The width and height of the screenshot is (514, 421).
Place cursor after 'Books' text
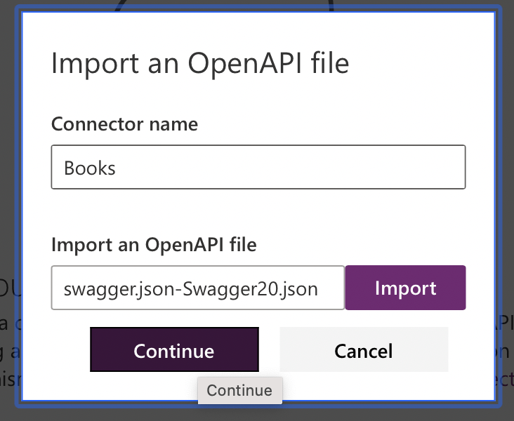coord(117,168)
